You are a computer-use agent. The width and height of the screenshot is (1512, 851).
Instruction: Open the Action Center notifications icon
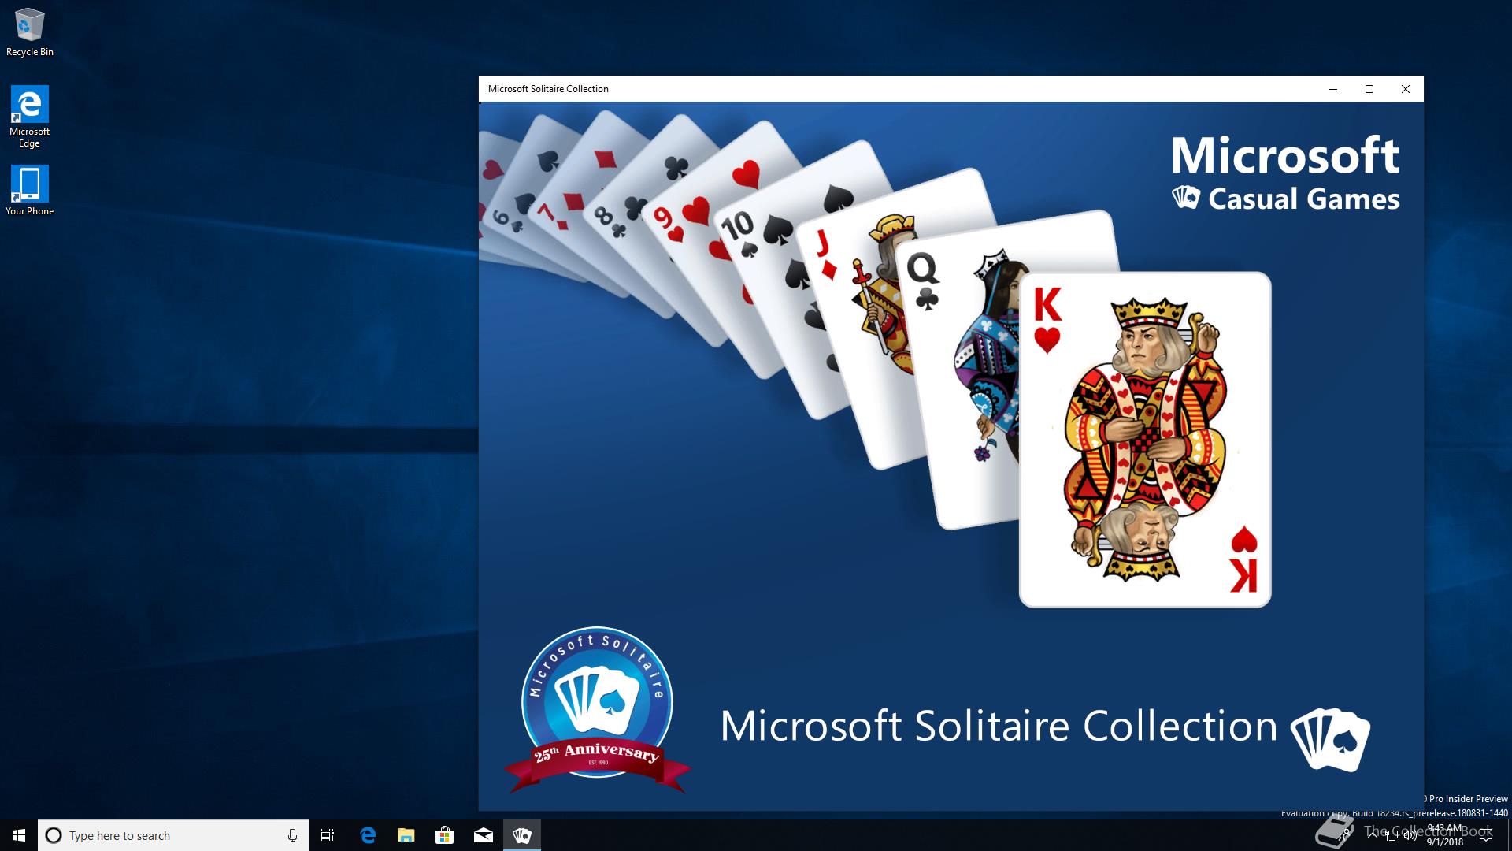(1487, 835)
